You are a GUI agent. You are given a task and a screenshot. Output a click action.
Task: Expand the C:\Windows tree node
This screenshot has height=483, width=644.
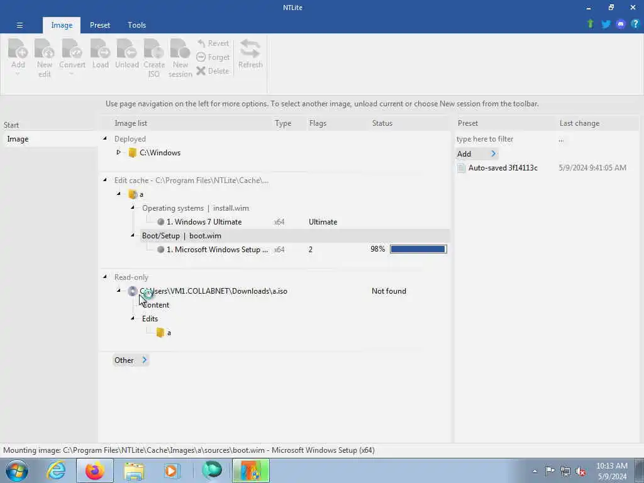point(119,152)
